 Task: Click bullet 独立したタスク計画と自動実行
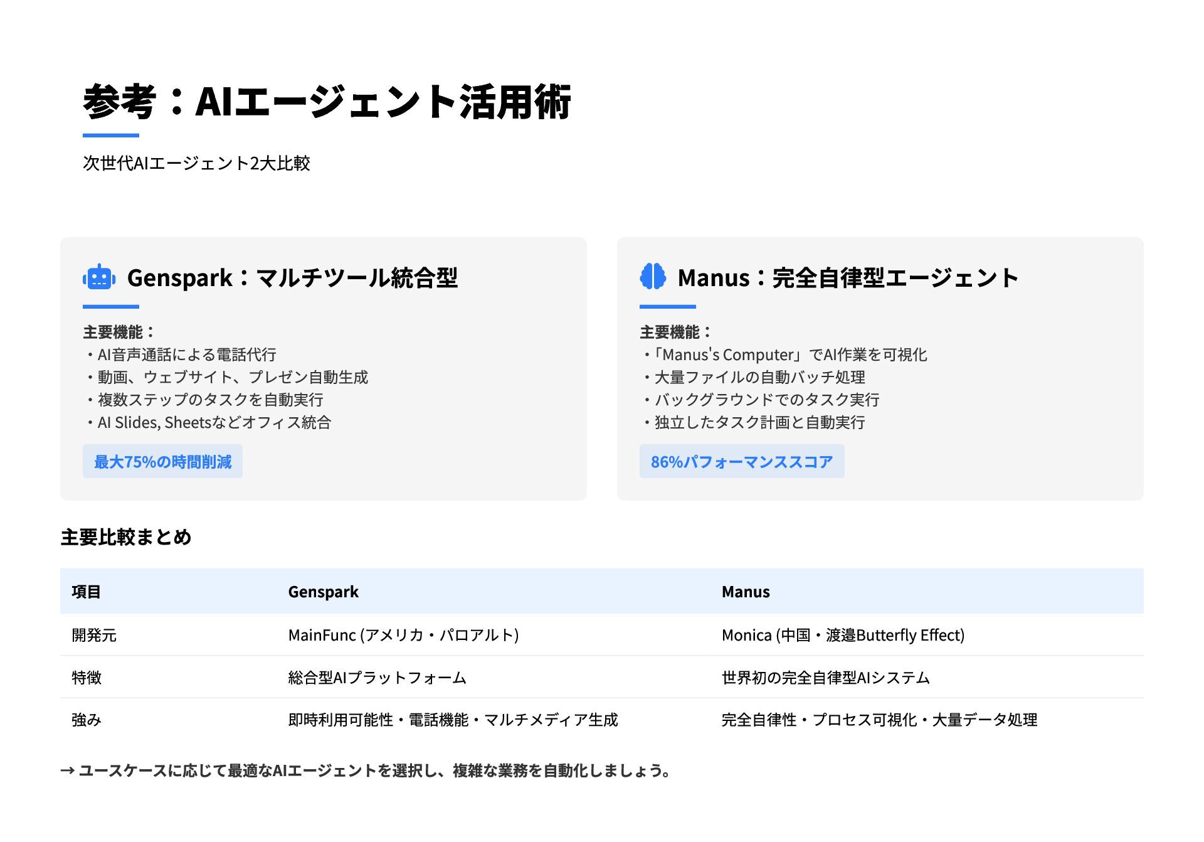point(753,422)
